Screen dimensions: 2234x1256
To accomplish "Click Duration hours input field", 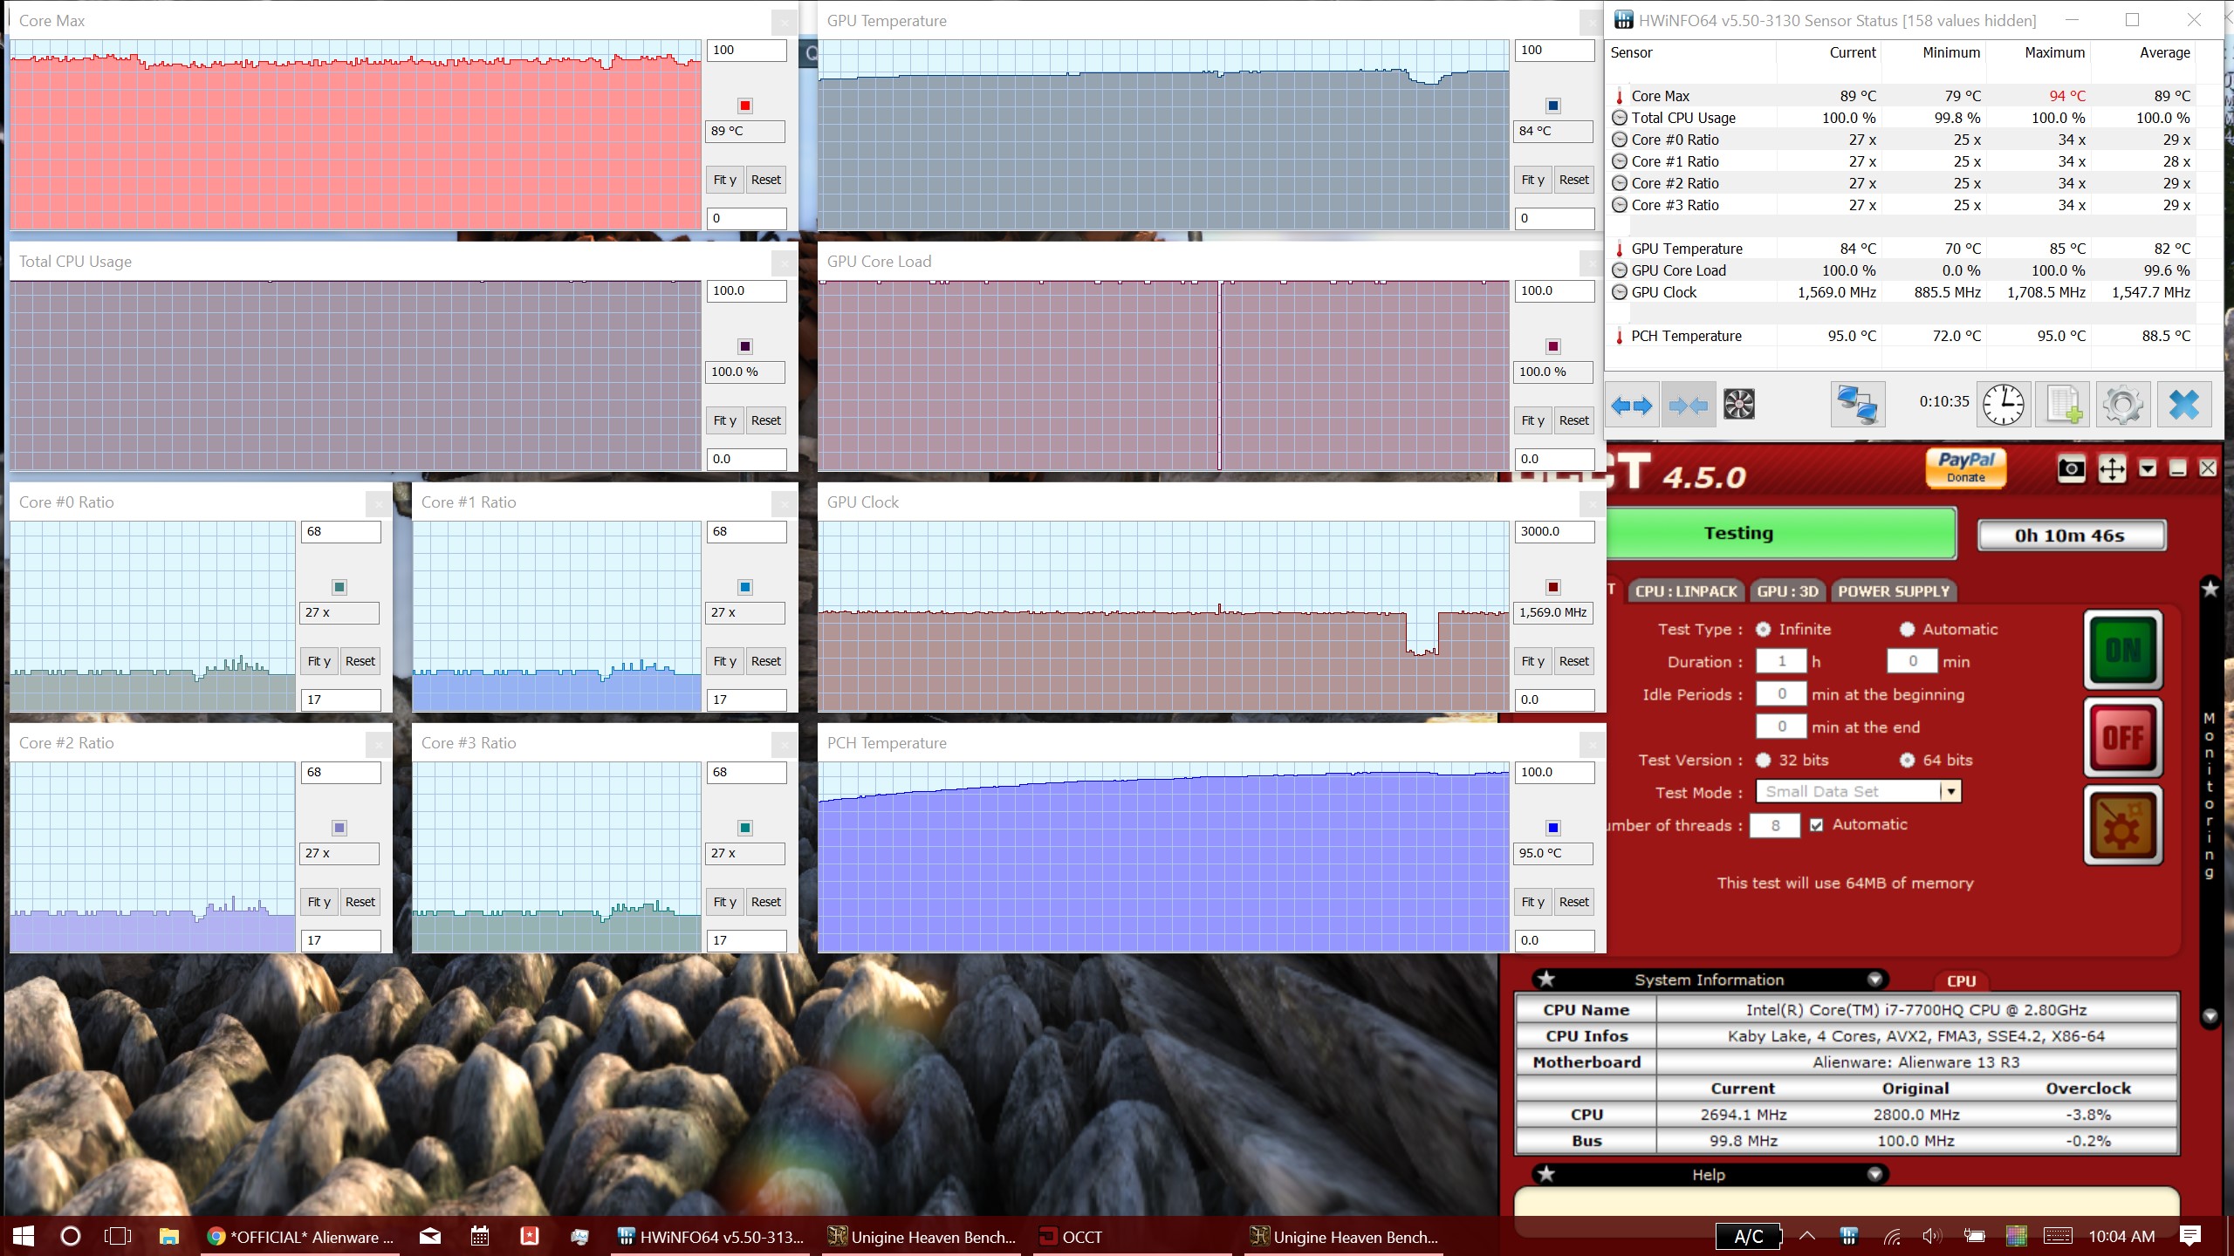I will click(1781, 661).
